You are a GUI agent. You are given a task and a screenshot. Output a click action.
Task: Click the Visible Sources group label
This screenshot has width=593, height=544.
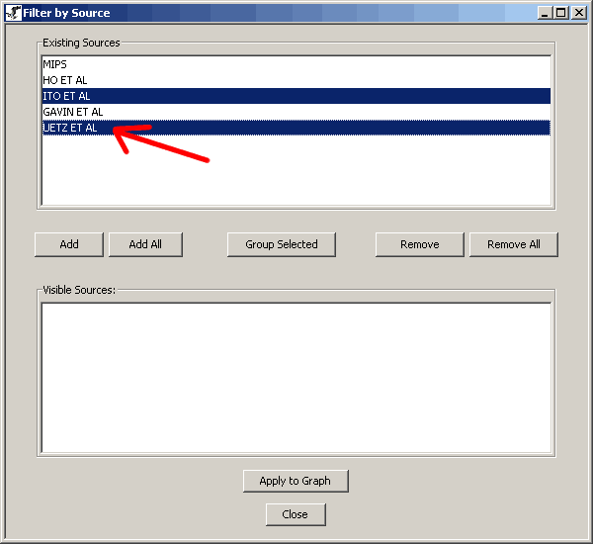point(79,290)
